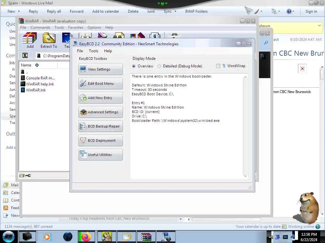Open BCD Deployment section
This screenshot has width=325, height=243.
(101, 140)
